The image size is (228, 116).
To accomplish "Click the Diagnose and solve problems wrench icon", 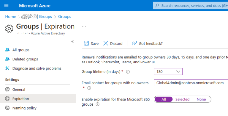I will coord(7,68).
